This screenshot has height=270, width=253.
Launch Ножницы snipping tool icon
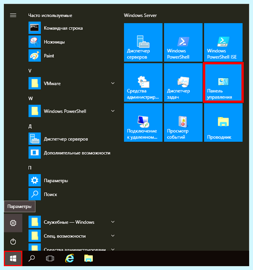coord(35,42)
